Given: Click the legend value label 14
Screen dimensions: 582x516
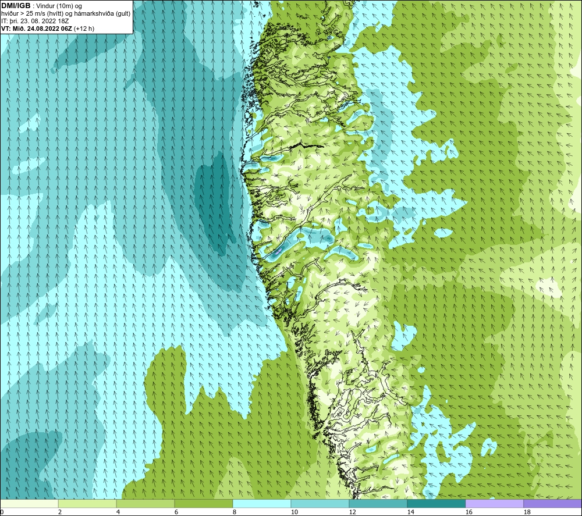Looking at the screenshot, I should point(410,512).
